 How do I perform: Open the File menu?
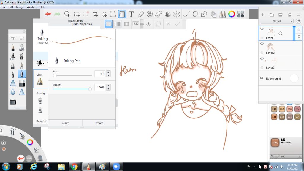click(x=4, y=7)
